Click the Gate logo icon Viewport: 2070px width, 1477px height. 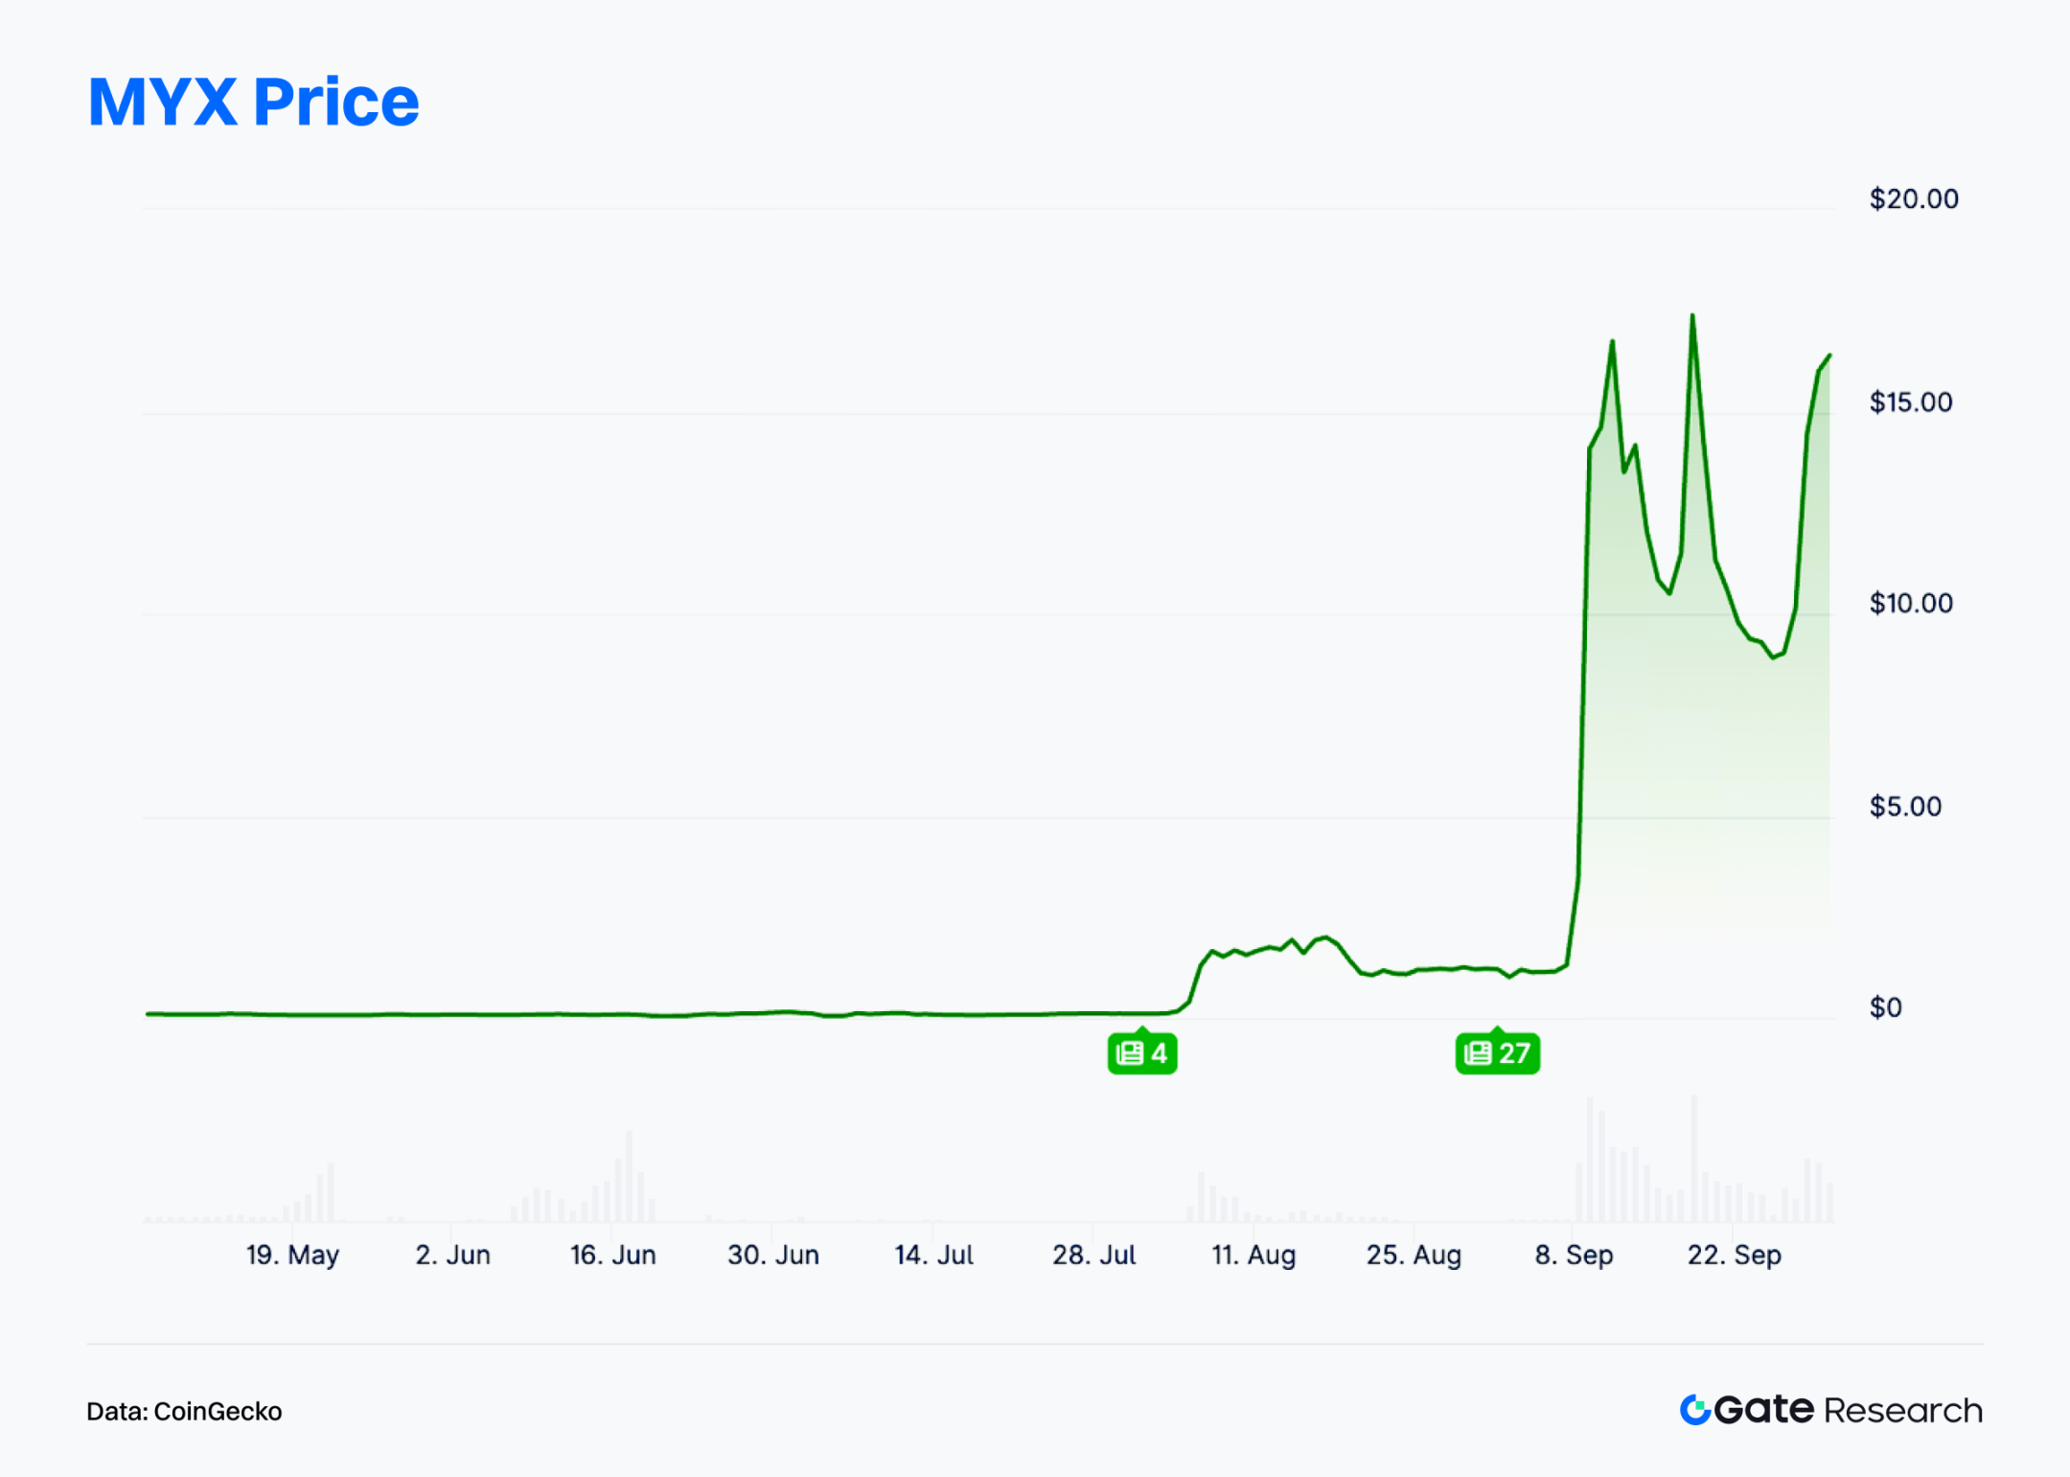click(x=1694, y=1410)
